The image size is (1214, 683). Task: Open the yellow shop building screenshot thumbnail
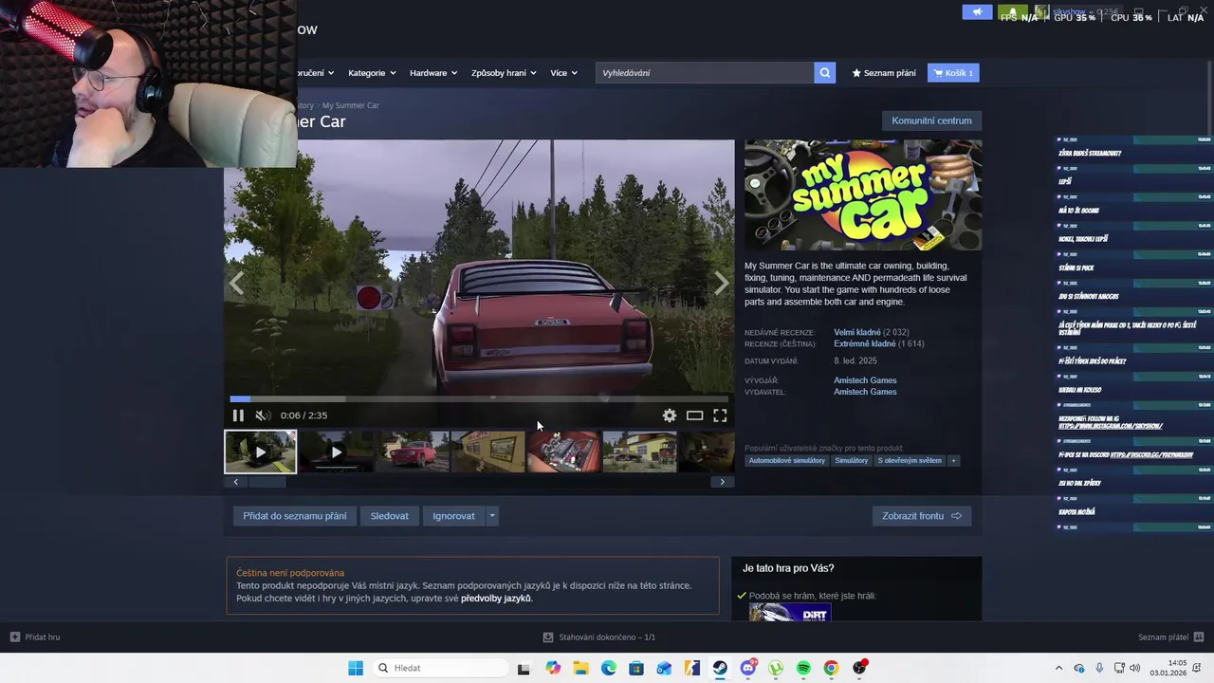pyautogui.click(x=639, y=452)
